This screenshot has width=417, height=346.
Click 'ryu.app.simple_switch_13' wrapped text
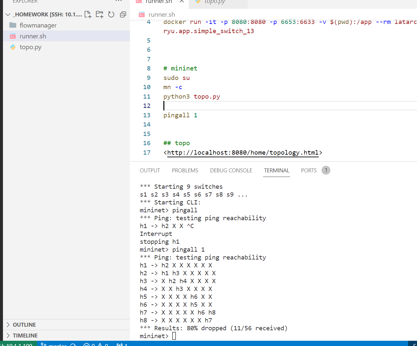(x=209, y=31)
